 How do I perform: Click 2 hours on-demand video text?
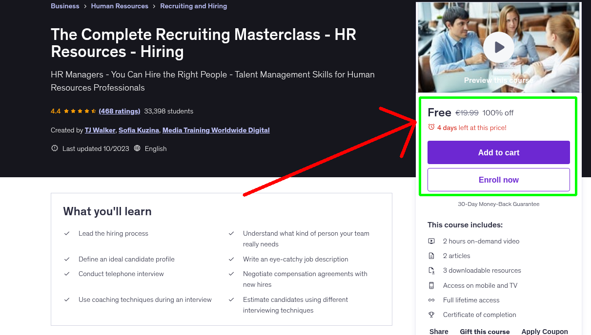click(x=481, y=241)
